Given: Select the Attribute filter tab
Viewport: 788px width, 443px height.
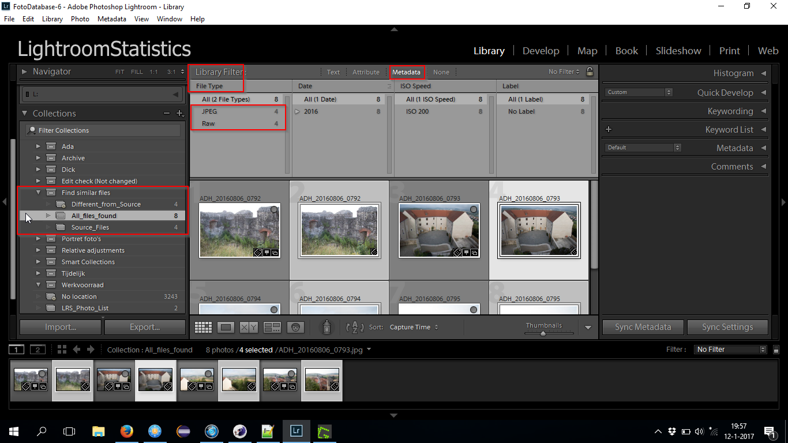Looking at the screenshot, I should click(x=366, y=72).
